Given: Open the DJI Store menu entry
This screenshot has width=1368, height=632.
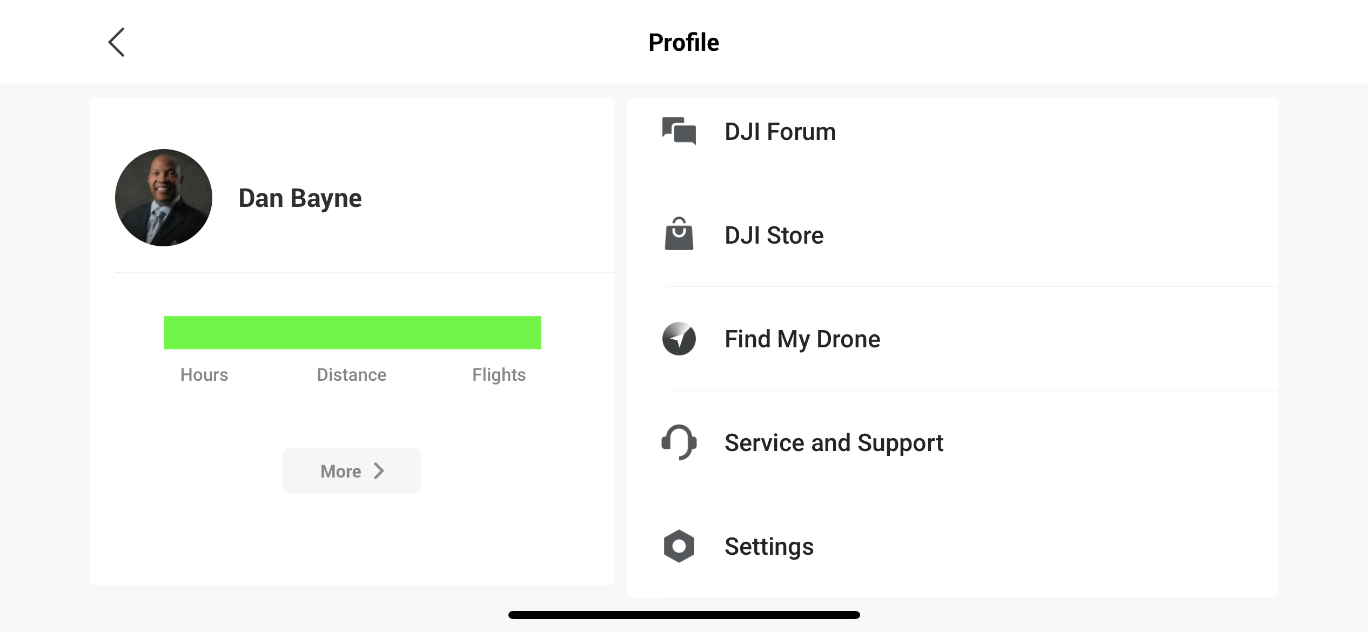Looking at the screenshot, I should click(774, 236).
